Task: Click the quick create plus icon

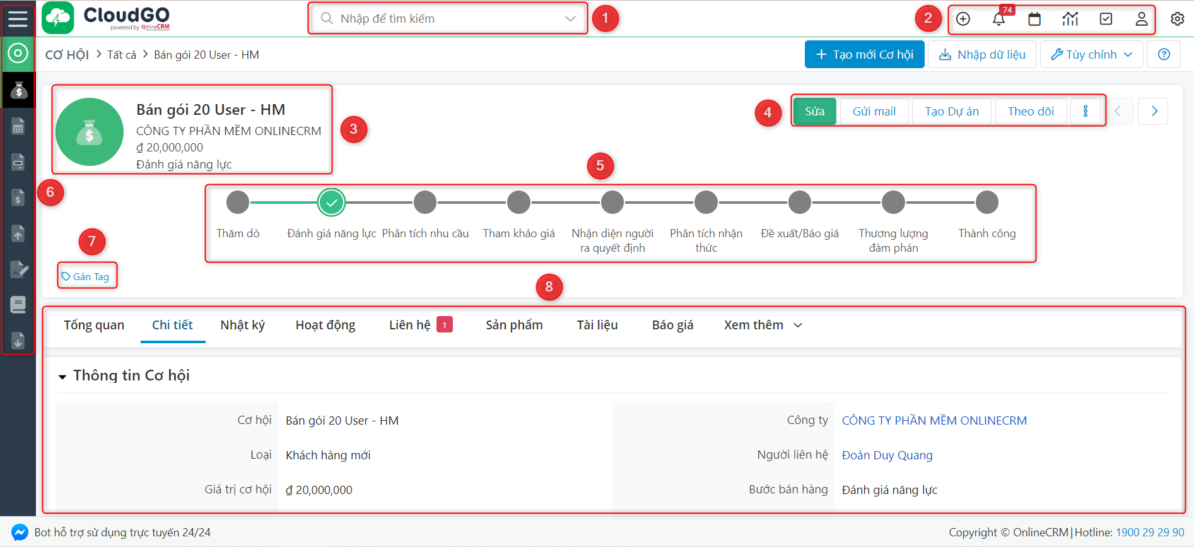Action: point(963,19)
